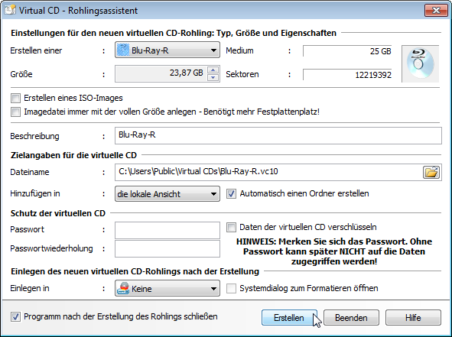Click the Beenden button

click(351, 318)
